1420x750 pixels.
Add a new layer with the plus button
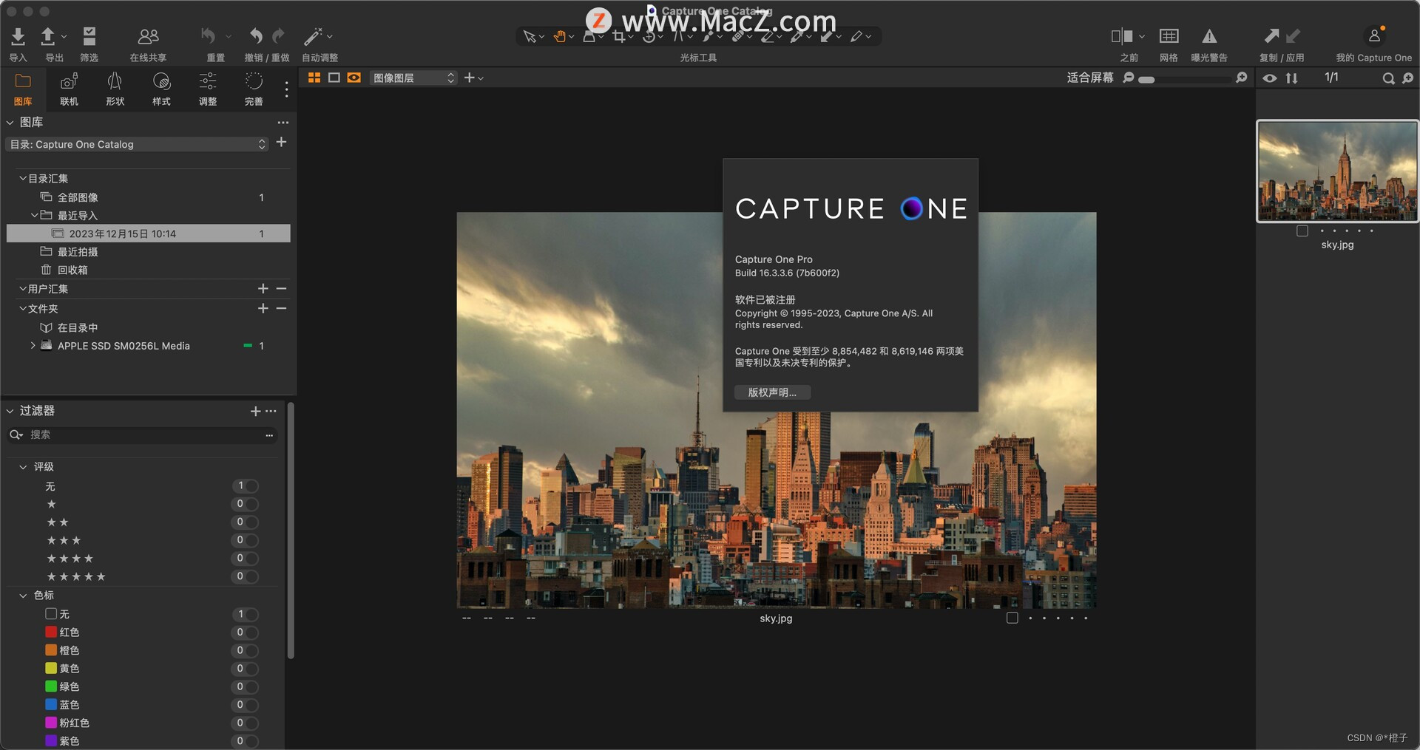click(x=469, y=78)
